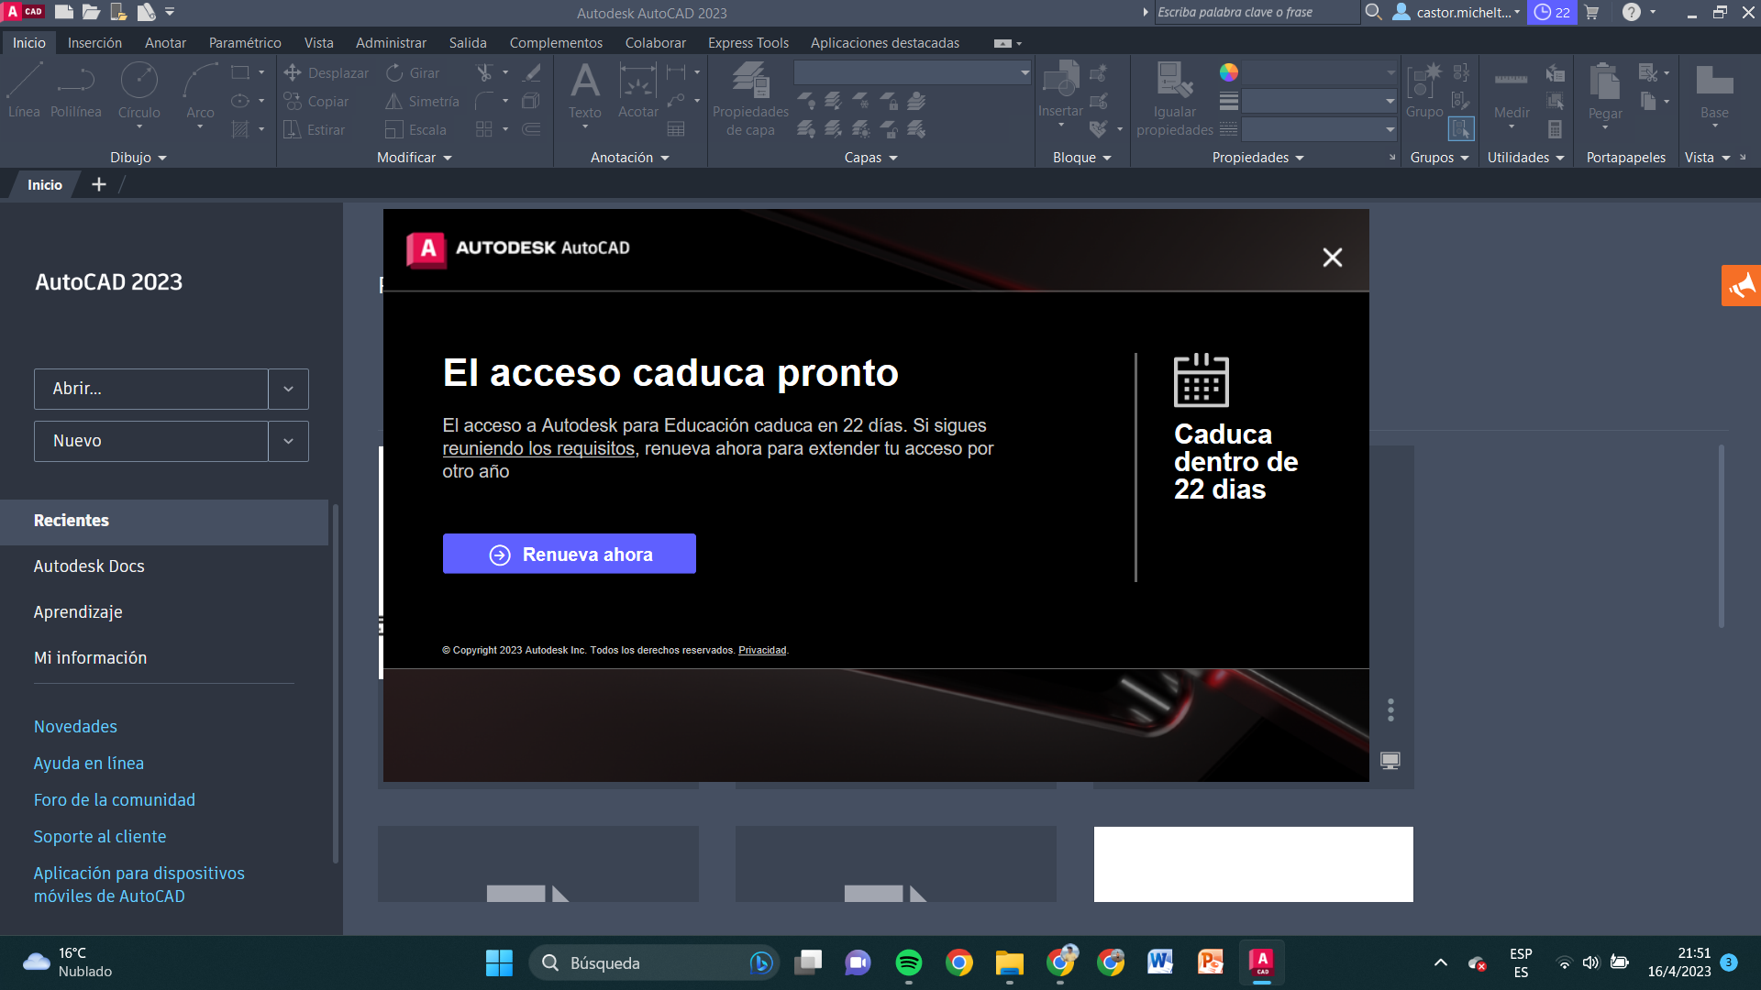This screenshot has height=990, width=1761.
Task: Toggle layer visibility with the bulb icon
Action: (806, 102)
